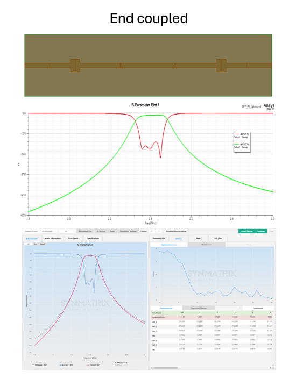The height and width of the screenshot is (386, 303).
Task: Click the Extract Matrix button
Action: pos(246,231)
